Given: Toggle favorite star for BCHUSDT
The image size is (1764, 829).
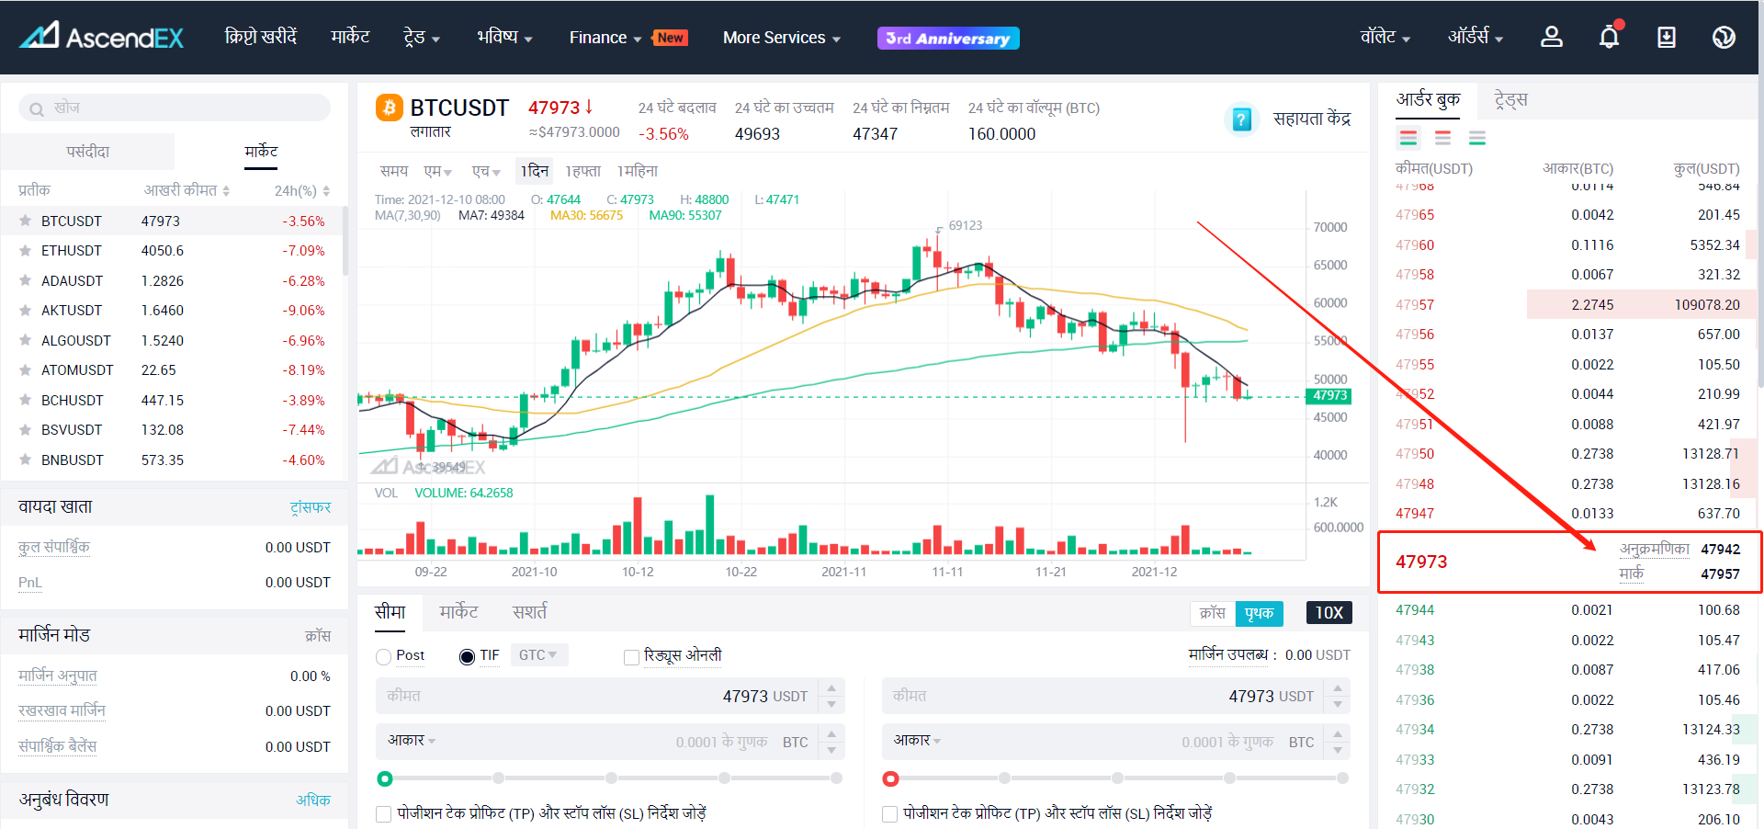Looking at the screenshot, I should point(26,400).
